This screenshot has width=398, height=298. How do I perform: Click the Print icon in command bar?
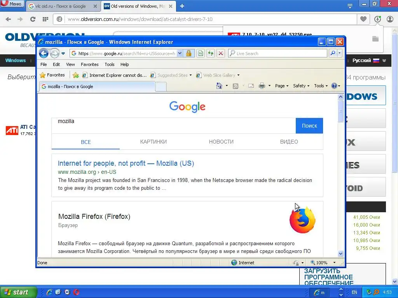click(262, 86)
